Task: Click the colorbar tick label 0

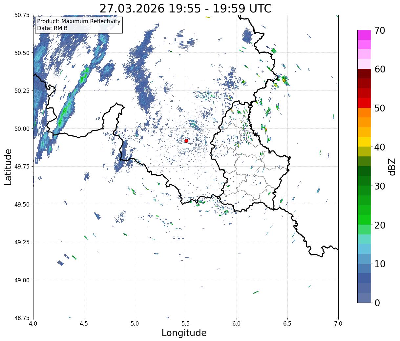Action: 377,303
